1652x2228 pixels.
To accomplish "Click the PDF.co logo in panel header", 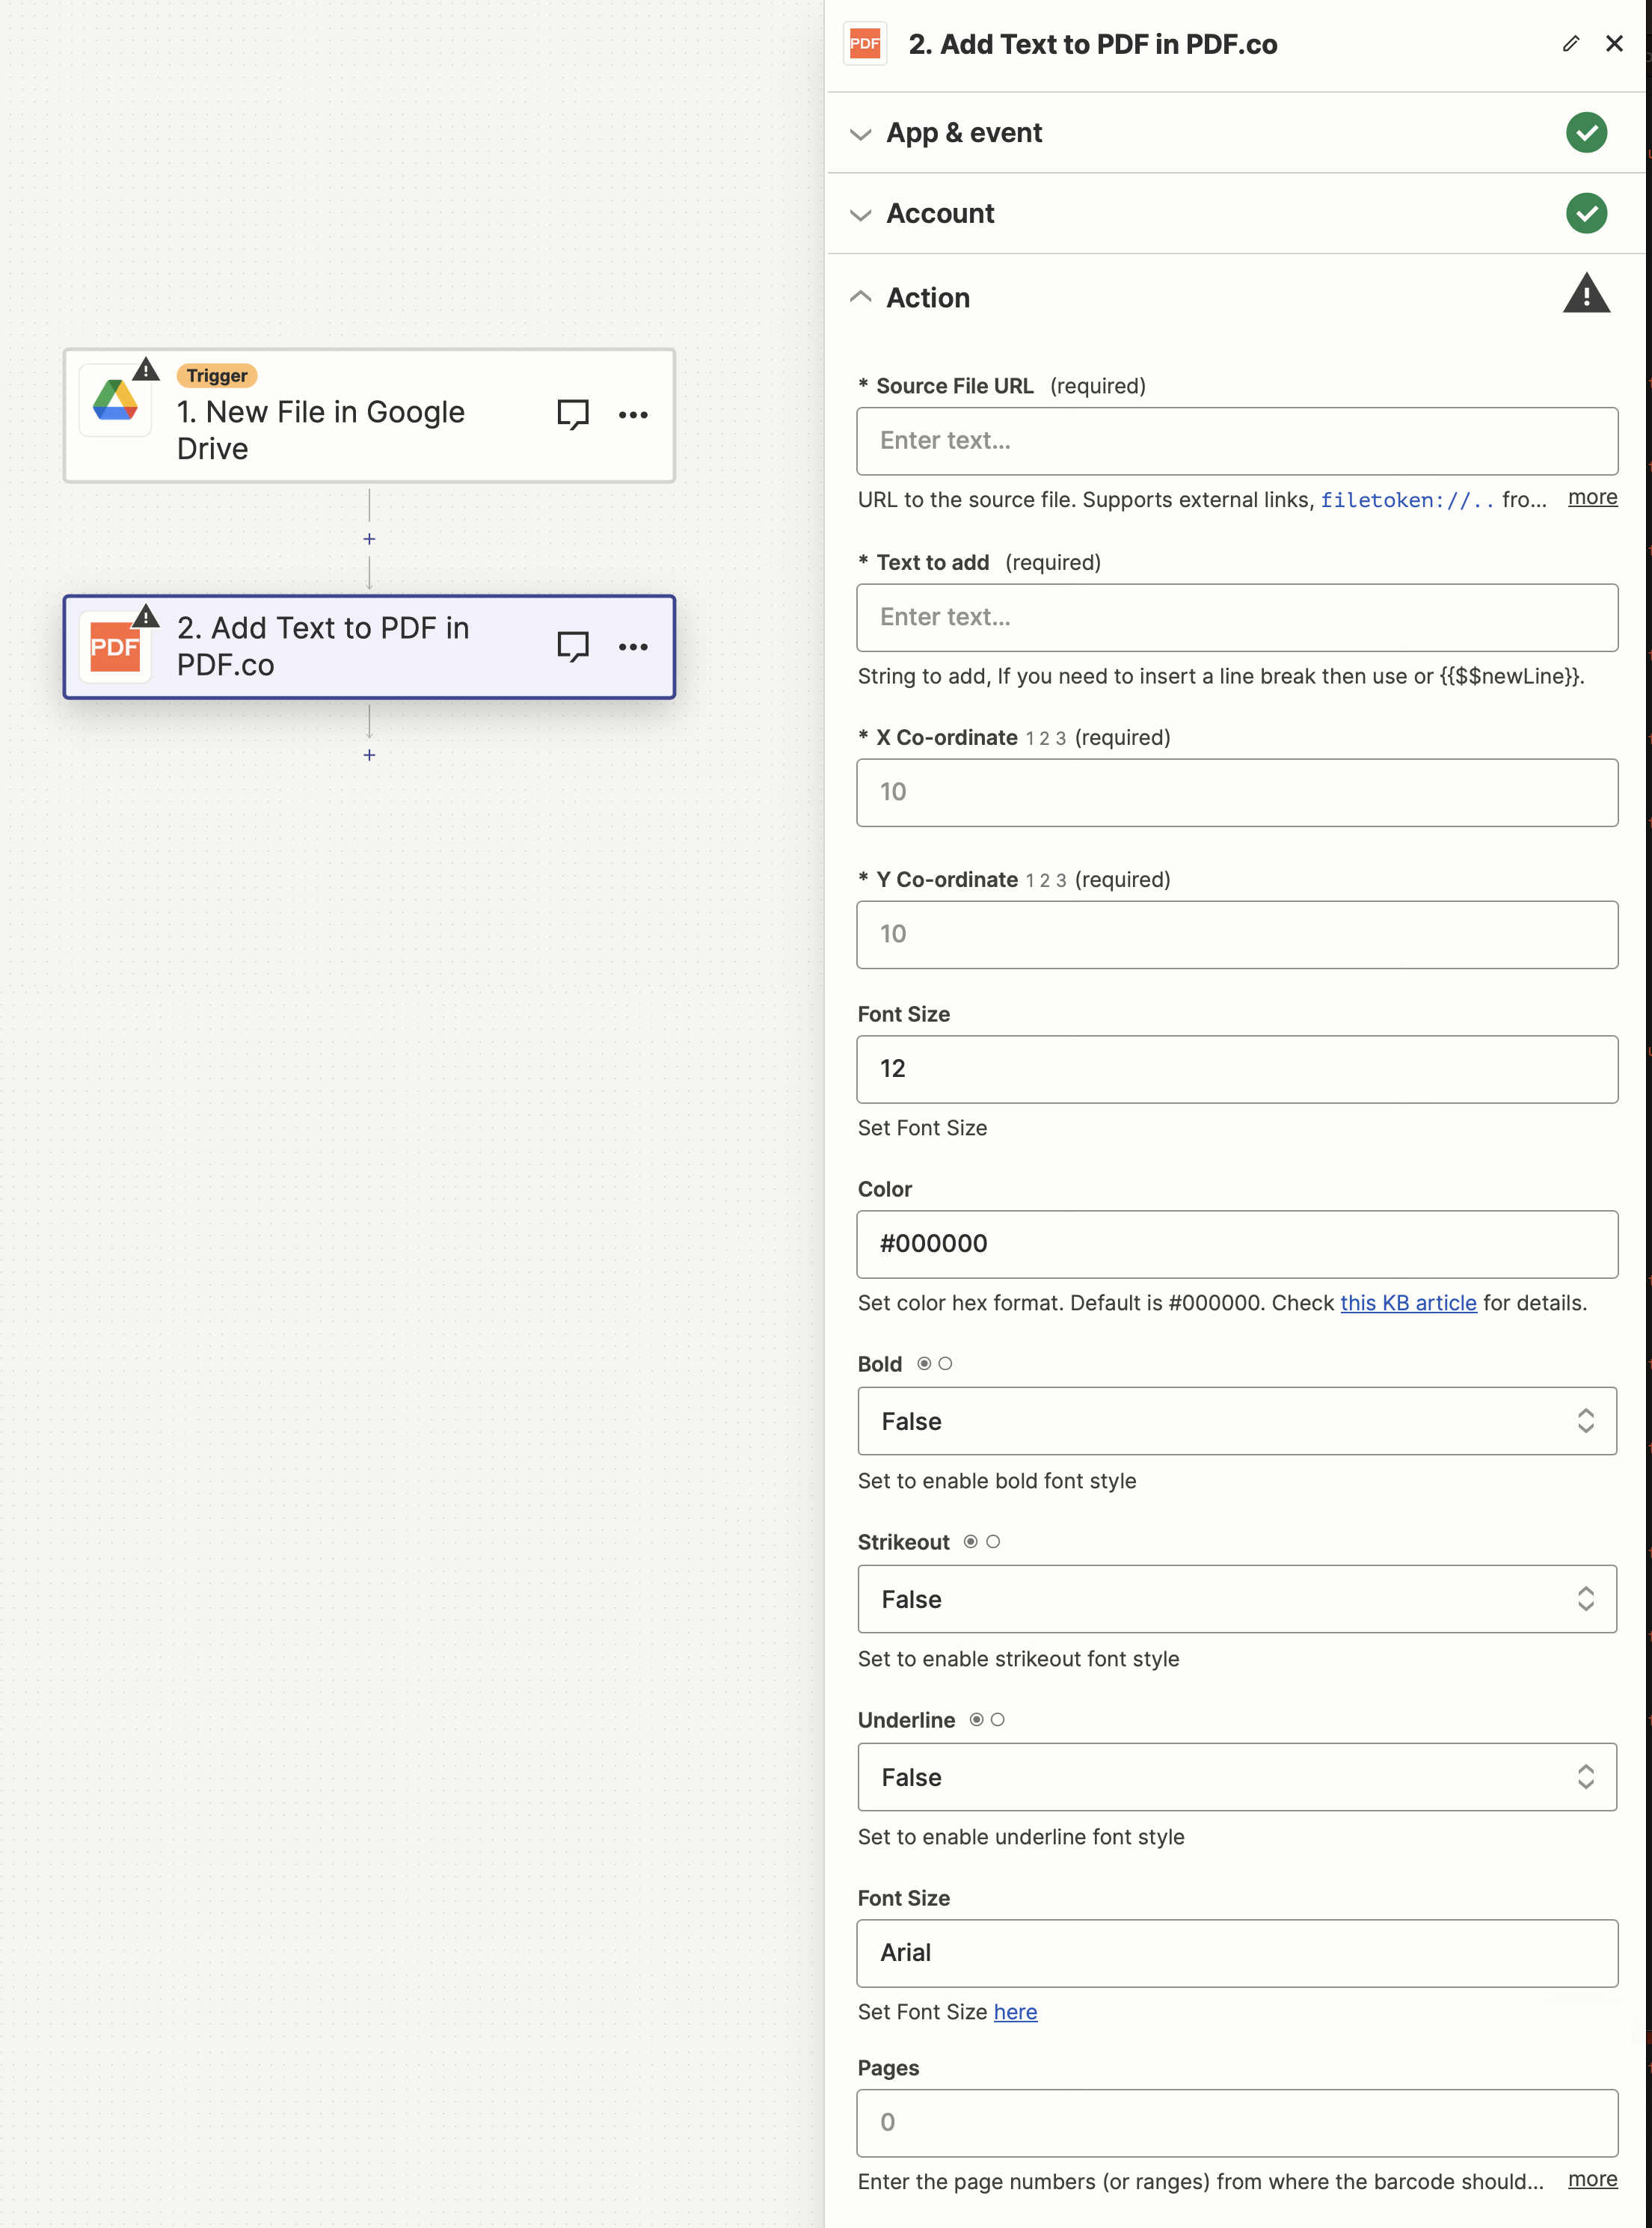I will tap(865, 44).
